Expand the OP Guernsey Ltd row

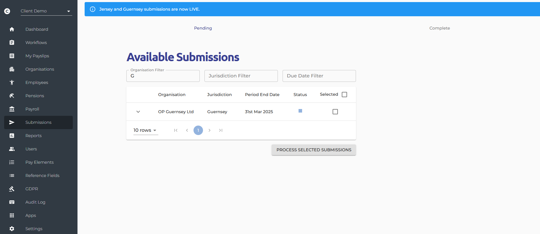tap(138, 112)
